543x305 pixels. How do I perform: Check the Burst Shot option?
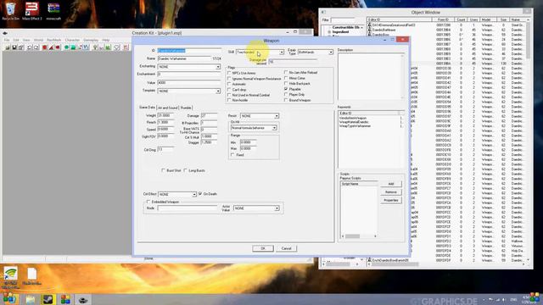click(163, 170)
